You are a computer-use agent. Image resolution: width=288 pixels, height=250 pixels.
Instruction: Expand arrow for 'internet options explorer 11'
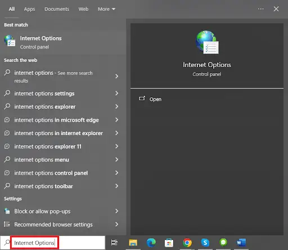(x=116, y=146)
